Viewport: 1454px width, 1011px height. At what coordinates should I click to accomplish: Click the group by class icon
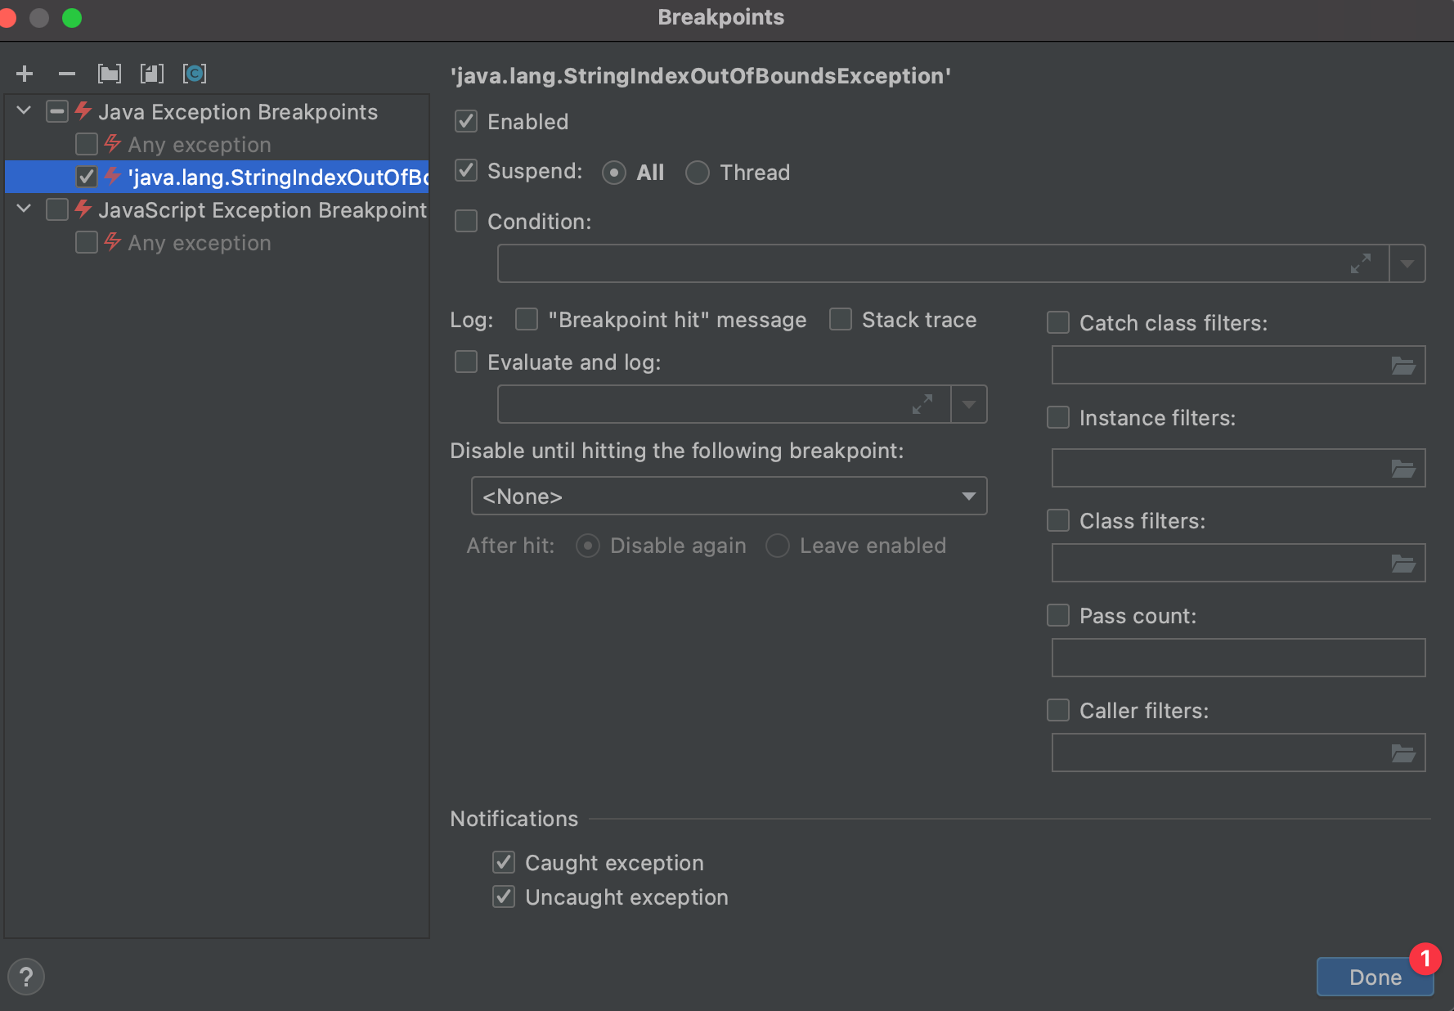coord(195,74)
